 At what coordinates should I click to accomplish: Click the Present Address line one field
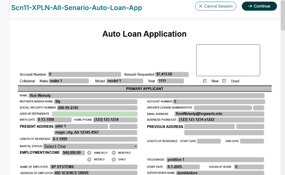click(x=81, y=127)
